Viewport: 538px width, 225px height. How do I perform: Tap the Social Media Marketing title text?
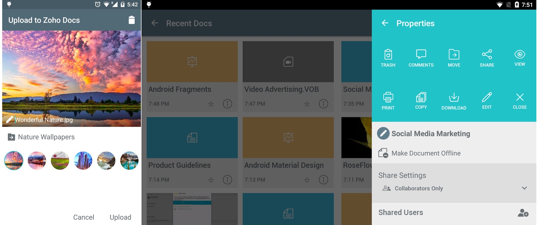pos(431,134)
